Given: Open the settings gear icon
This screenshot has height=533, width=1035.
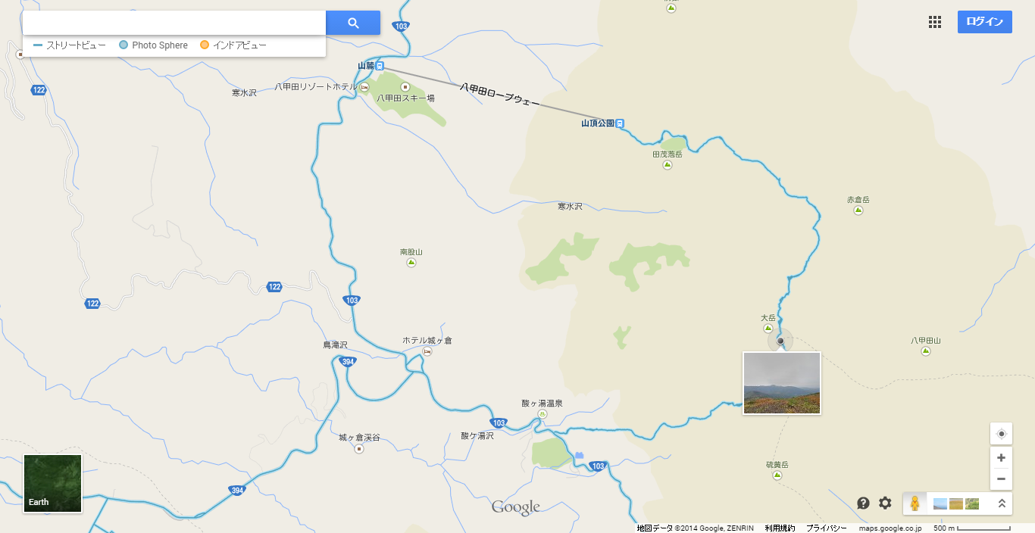Looking at the screenshot, I should pyautogui.click(x=885, y=503).
